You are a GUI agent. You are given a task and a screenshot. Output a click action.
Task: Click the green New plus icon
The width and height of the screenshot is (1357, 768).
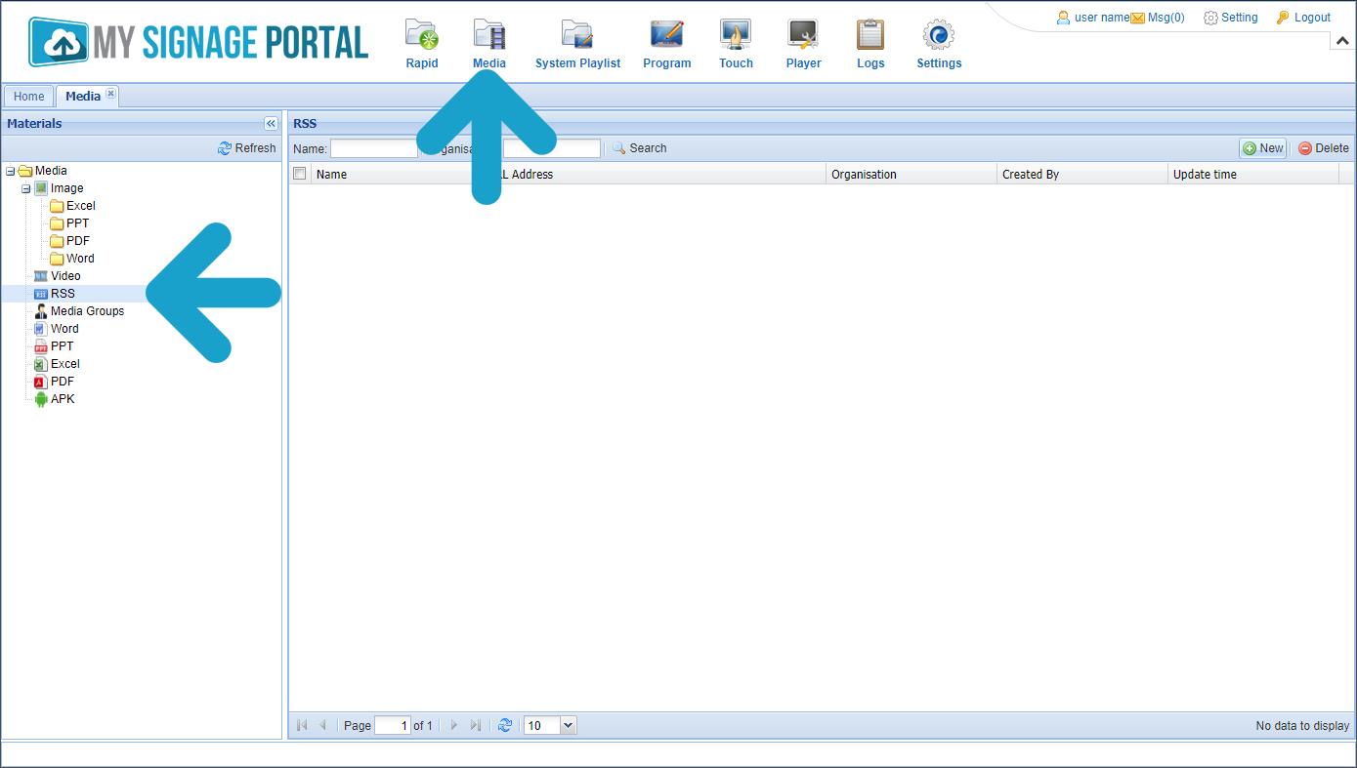(1250, 148)
